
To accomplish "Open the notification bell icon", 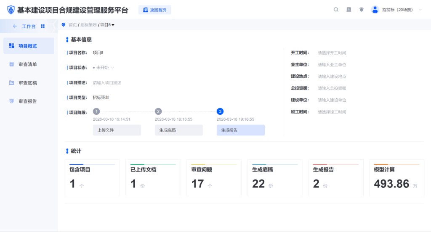I will 362,10.
